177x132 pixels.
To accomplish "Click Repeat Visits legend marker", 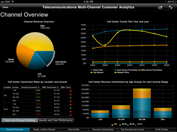I will click(115, 73).
